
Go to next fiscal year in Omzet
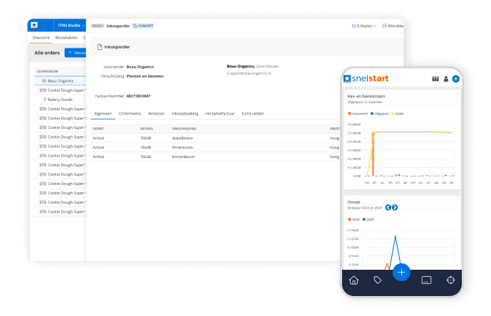[395, 207]
